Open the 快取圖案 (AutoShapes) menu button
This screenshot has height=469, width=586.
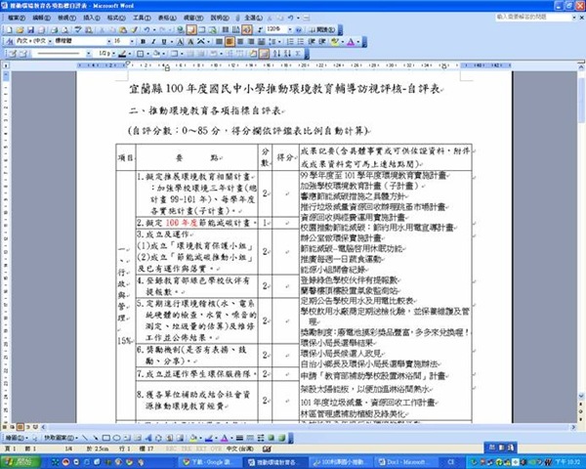[61, 438]
